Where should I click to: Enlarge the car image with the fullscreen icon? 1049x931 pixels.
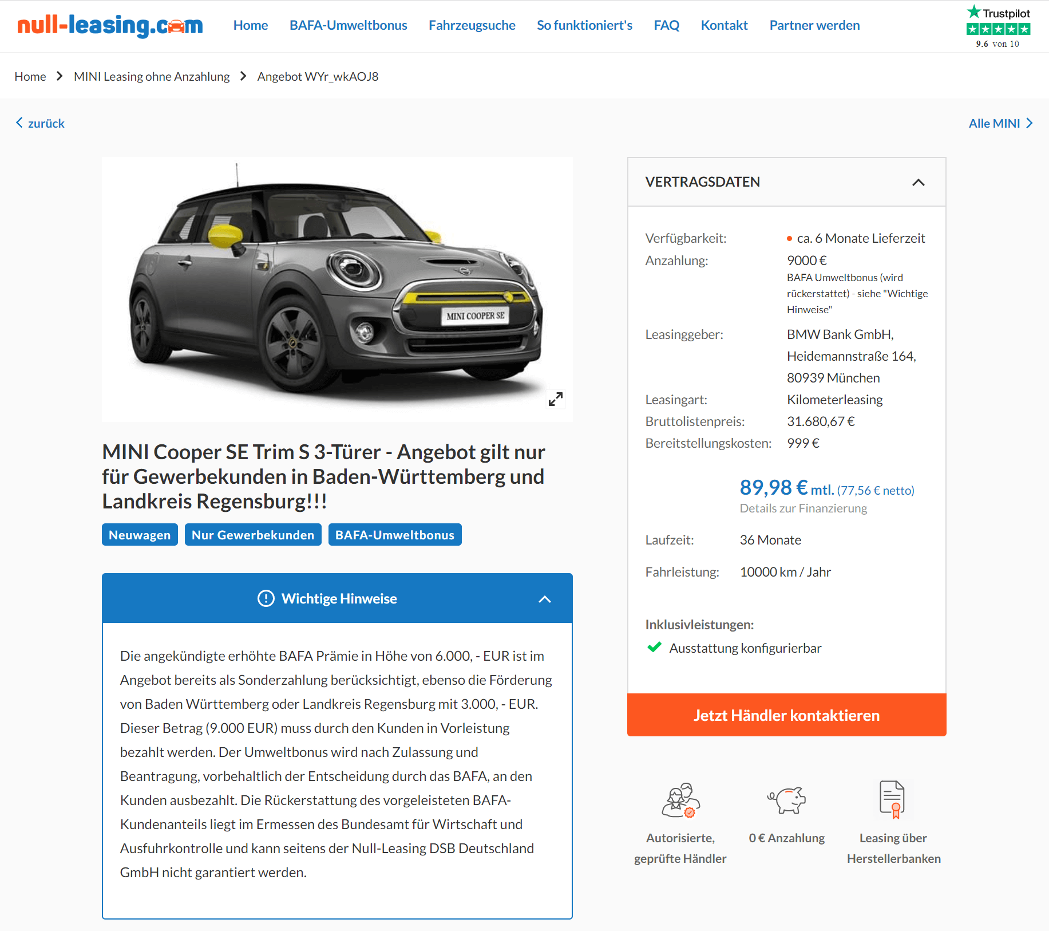pos(555,399)
